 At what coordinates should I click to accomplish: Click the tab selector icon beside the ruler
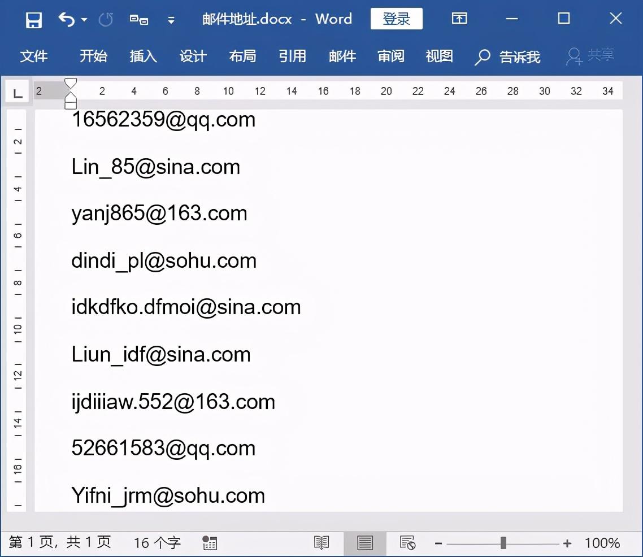pyautogui.click(x=17, y=92)
